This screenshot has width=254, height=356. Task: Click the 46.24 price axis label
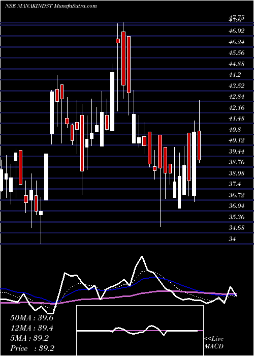[237, 42]
